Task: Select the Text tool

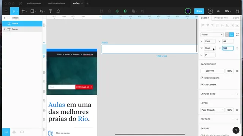Action: click(50, 11)
